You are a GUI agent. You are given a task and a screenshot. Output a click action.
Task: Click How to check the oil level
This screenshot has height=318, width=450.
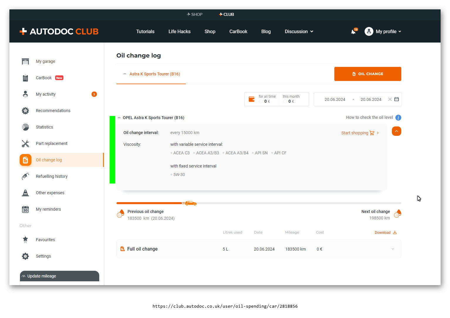(369, 117)
